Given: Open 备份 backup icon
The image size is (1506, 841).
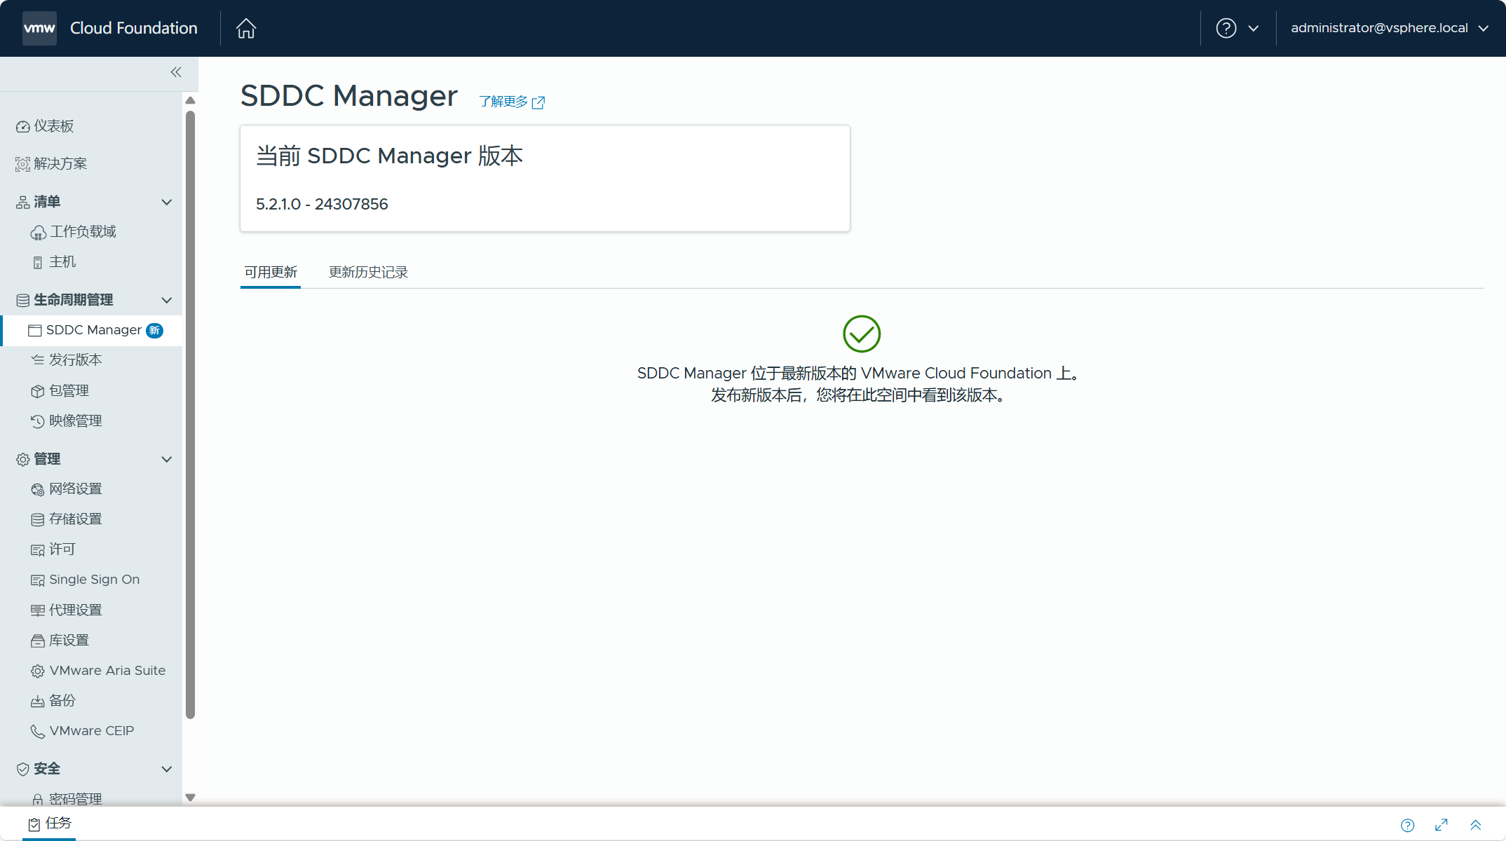Looking at the screenshot, I should pyautogui.click(x=38, y=702).
